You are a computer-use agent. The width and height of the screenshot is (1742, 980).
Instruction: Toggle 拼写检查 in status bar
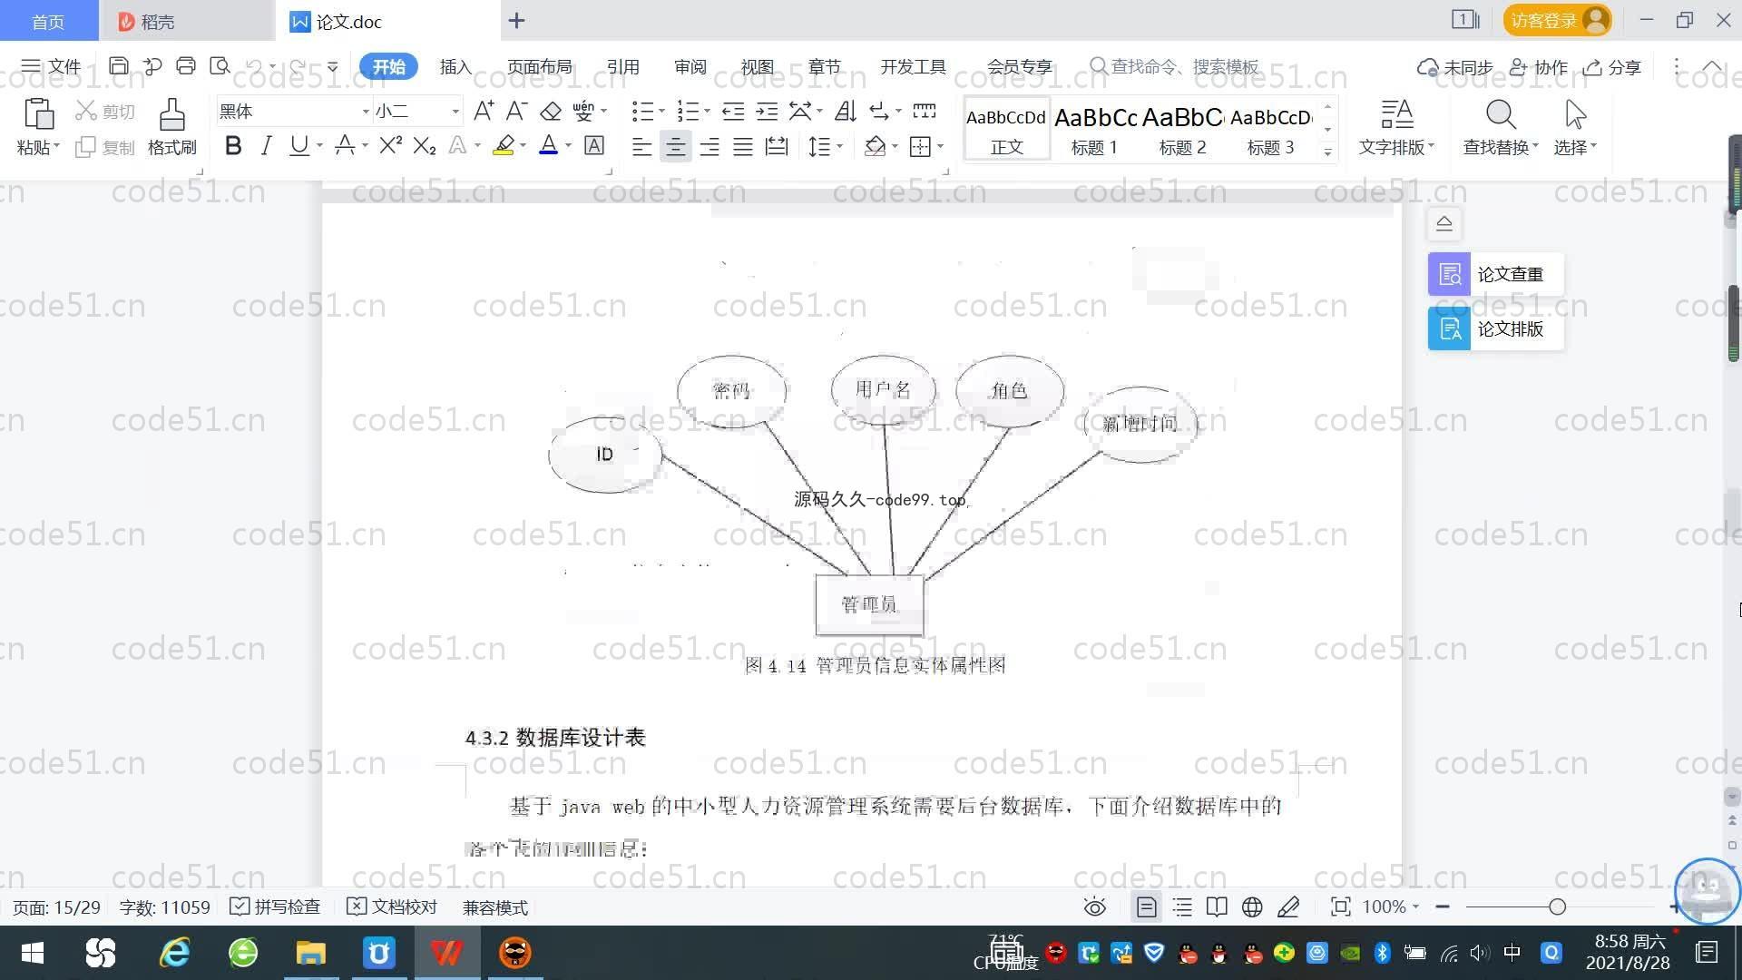[x=275, y=906]
